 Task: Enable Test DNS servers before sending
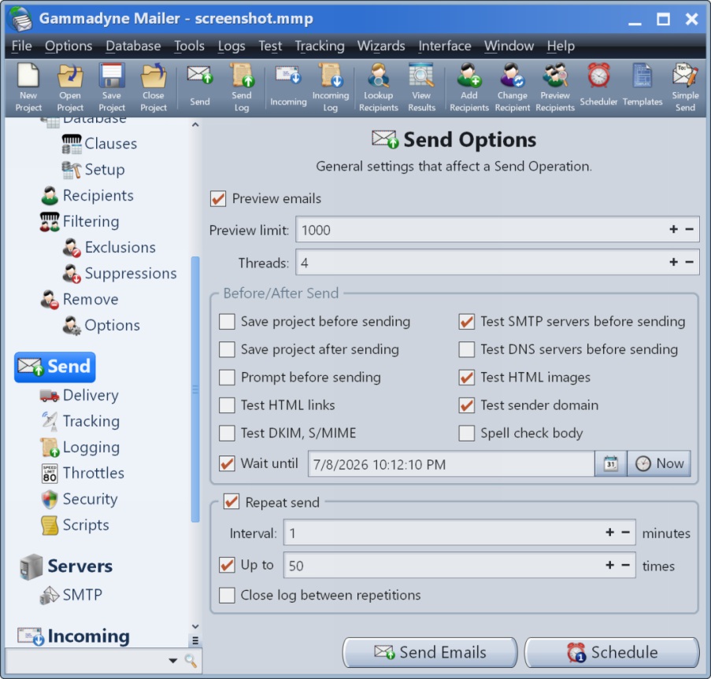pyautogui.click(x=467, y=349)
